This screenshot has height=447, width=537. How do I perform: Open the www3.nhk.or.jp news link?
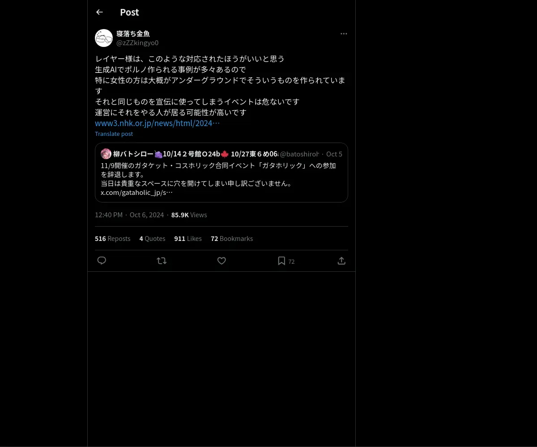(157, 123)
